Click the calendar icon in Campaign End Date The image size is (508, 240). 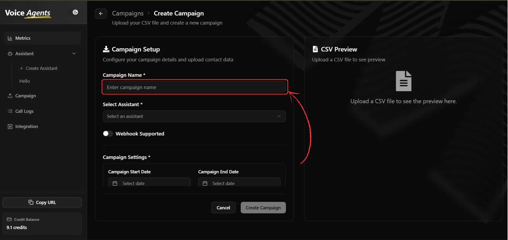(x=205, y=183)
